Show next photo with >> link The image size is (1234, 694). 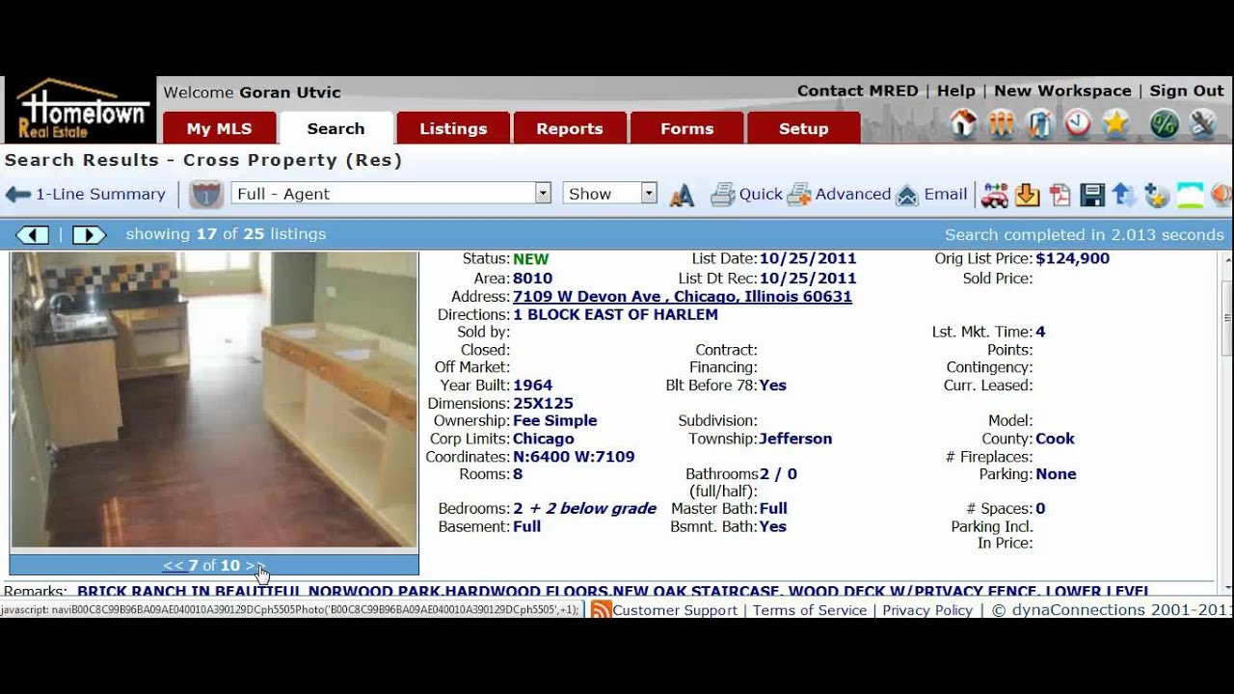point(255,566)
